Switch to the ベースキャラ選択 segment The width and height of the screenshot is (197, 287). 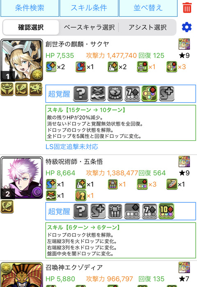click(x=89, y=28)
